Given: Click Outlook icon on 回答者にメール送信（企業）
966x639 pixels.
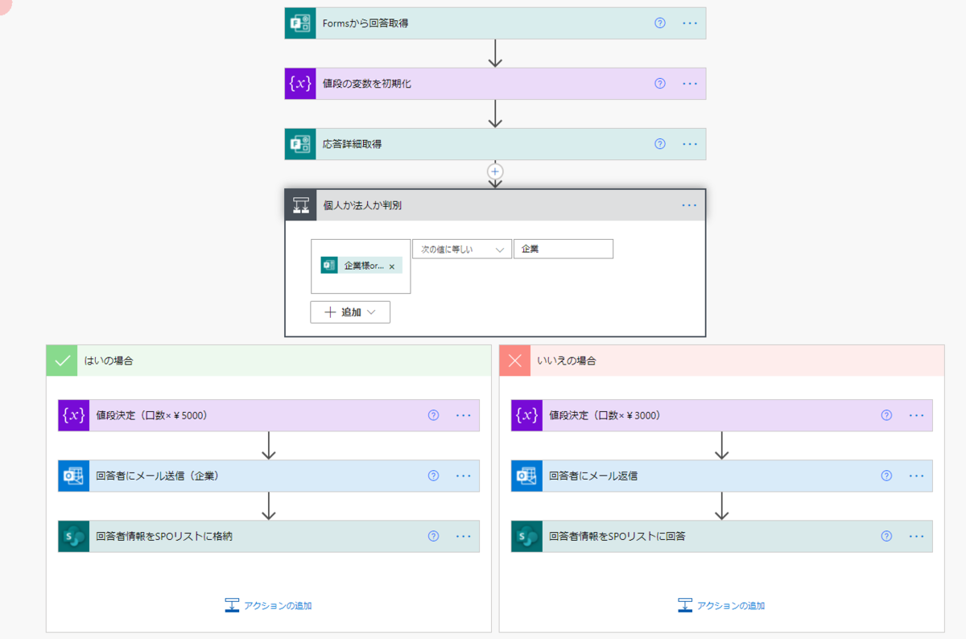Looking at the screenshot, I should tap(73, 476).
